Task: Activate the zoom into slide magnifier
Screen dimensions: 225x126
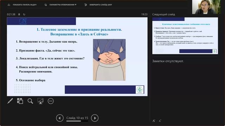Action: (x=30, y=101)
